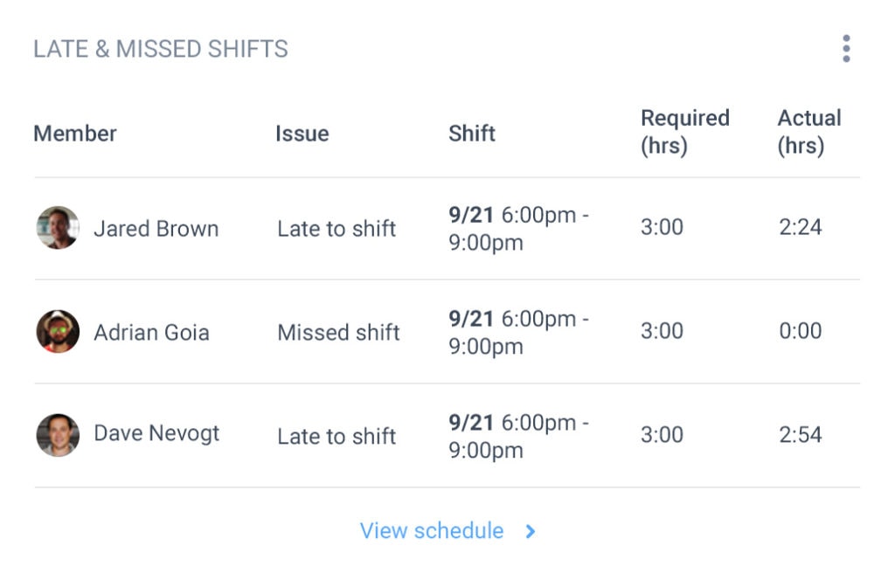Click Dave Nevogt's profile avatar
895x573 pixels.
57,434
